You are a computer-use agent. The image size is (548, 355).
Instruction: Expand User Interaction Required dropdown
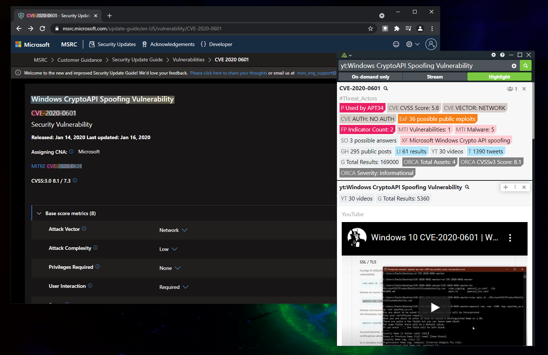coord(174,287)
